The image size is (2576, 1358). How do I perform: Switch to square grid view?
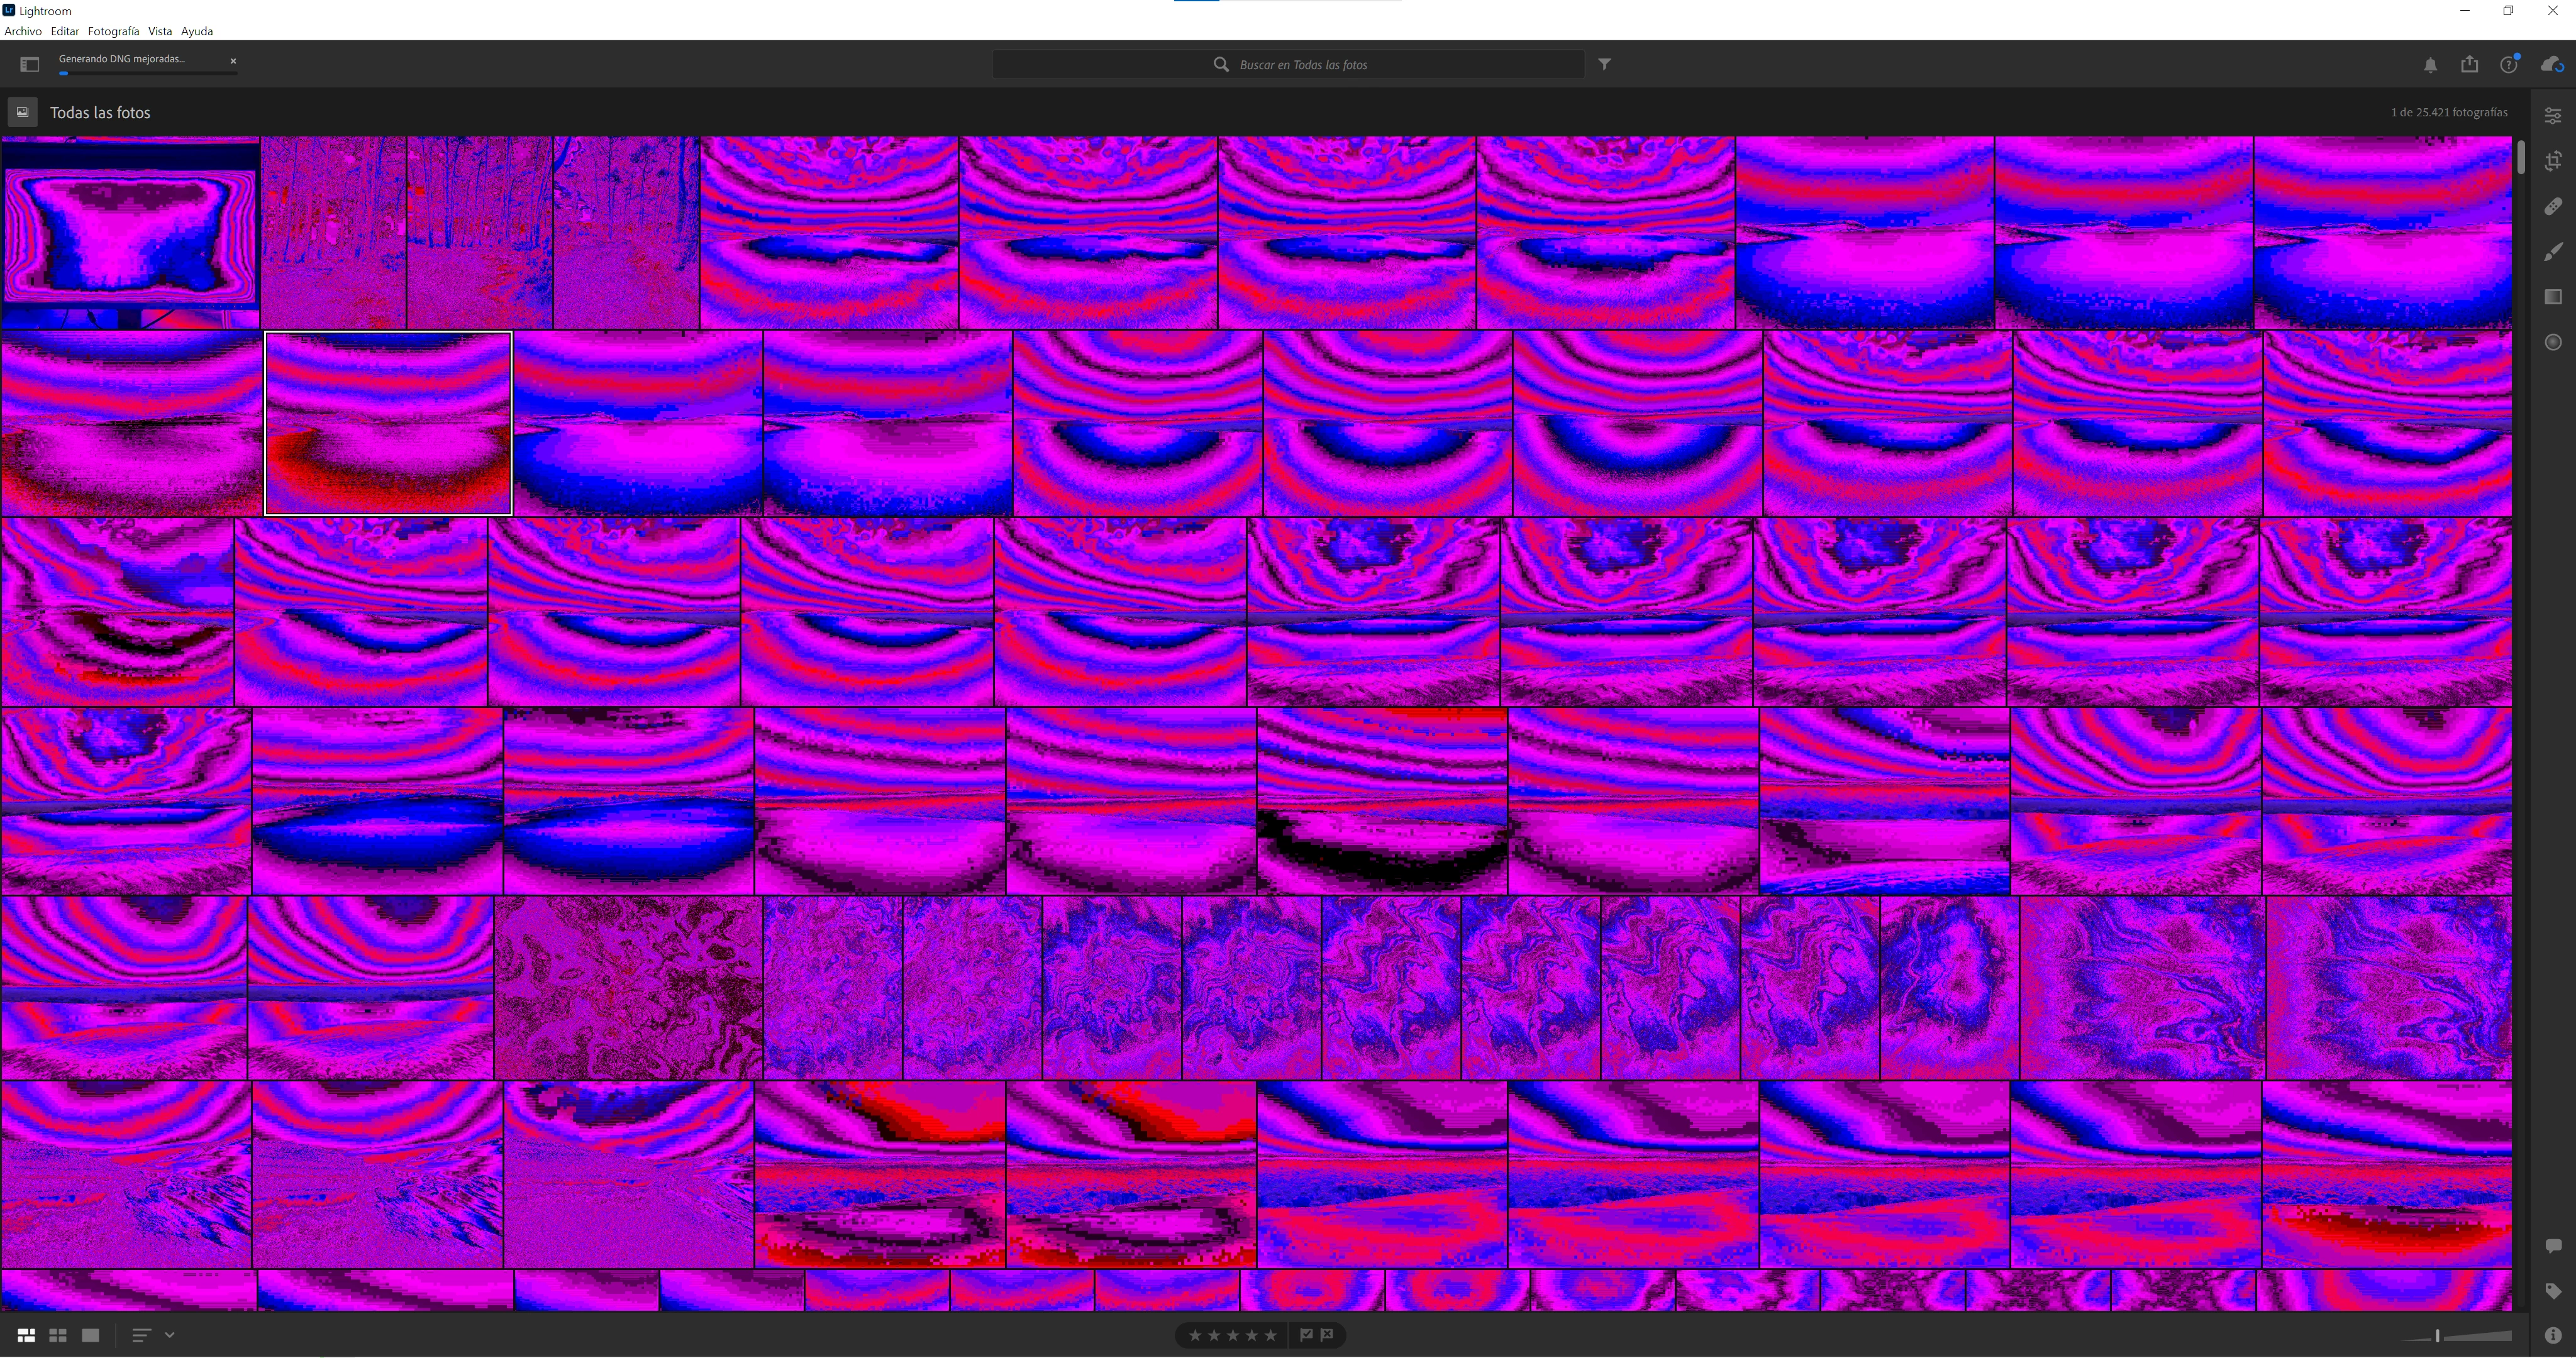(x=58, y=1336)
